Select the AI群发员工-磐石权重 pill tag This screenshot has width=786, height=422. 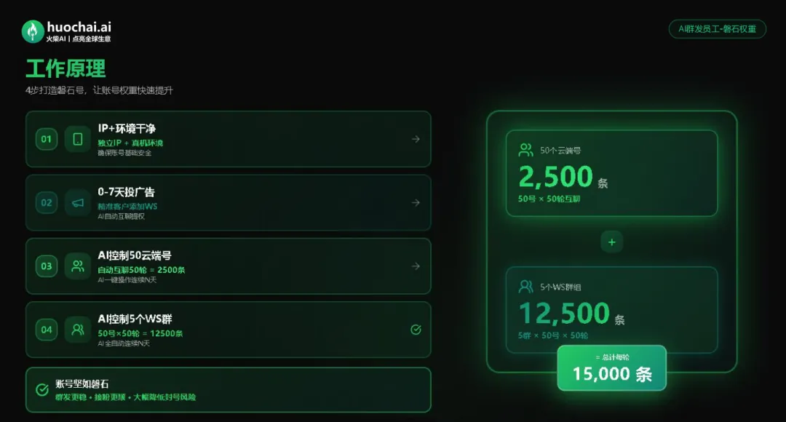(x=717, y=29)
